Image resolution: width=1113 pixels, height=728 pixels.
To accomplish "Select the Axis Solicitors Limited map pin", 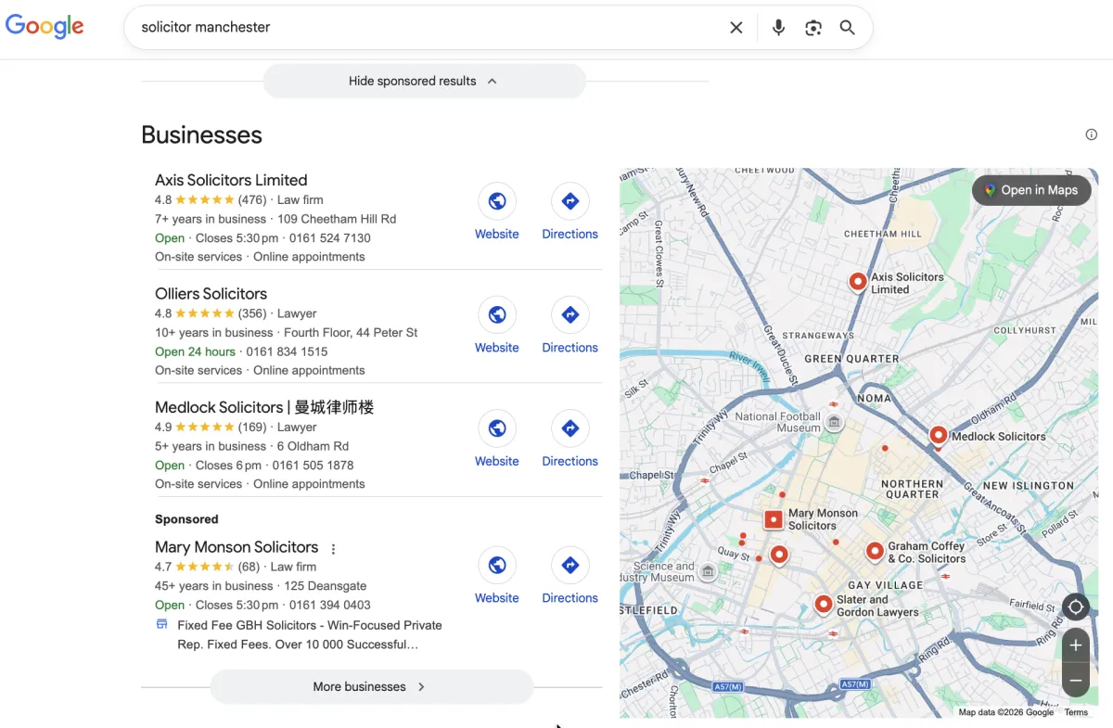I will (858, 281).
